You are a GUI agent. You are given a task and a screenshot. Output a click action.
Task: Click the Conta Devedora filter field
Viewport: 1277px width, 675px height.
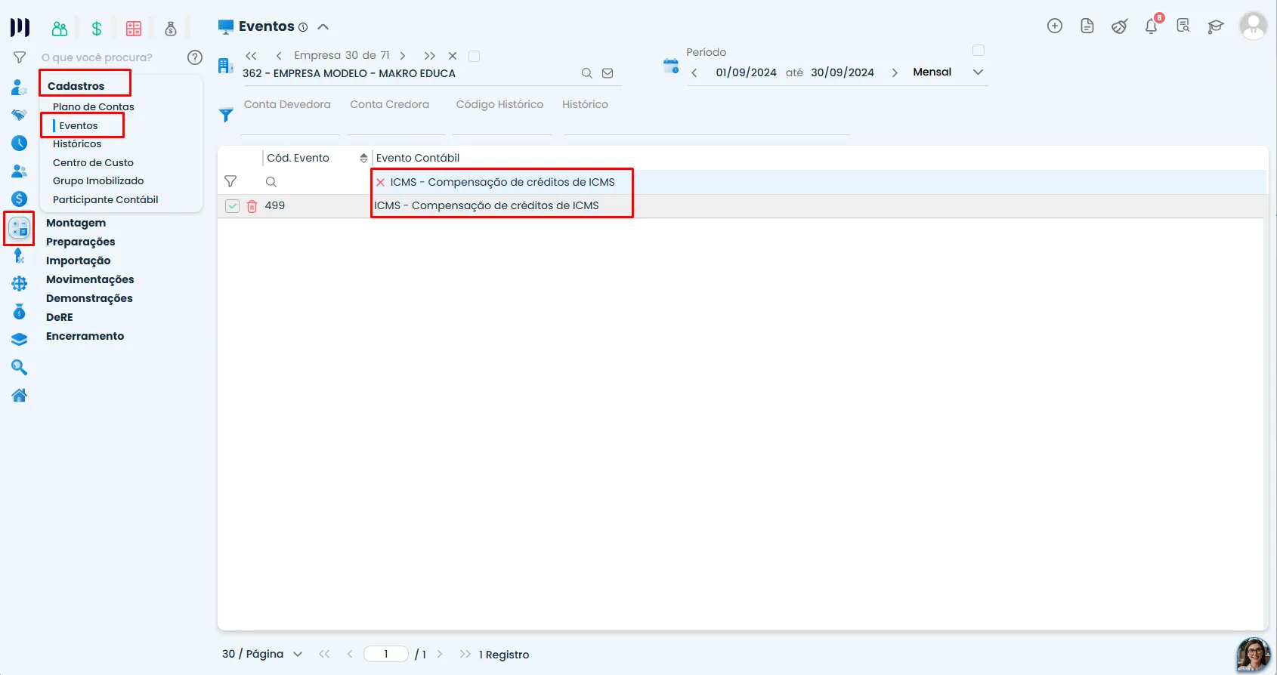click(291, 115)
